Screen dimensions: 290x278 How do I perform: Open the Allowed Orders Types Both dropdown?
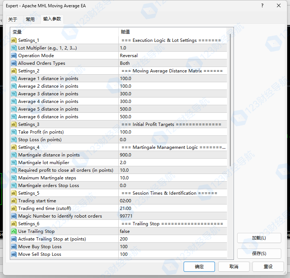[x=173, y=63]
